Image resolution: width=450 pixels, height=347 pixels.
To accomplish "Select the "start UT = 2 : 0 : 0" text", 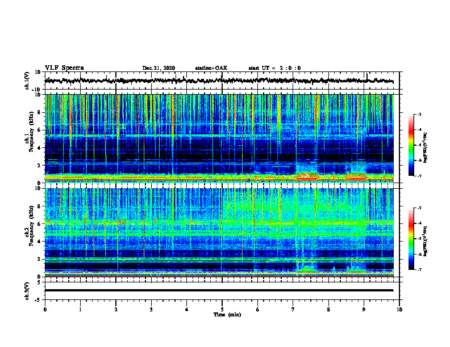I will (274, 68).
